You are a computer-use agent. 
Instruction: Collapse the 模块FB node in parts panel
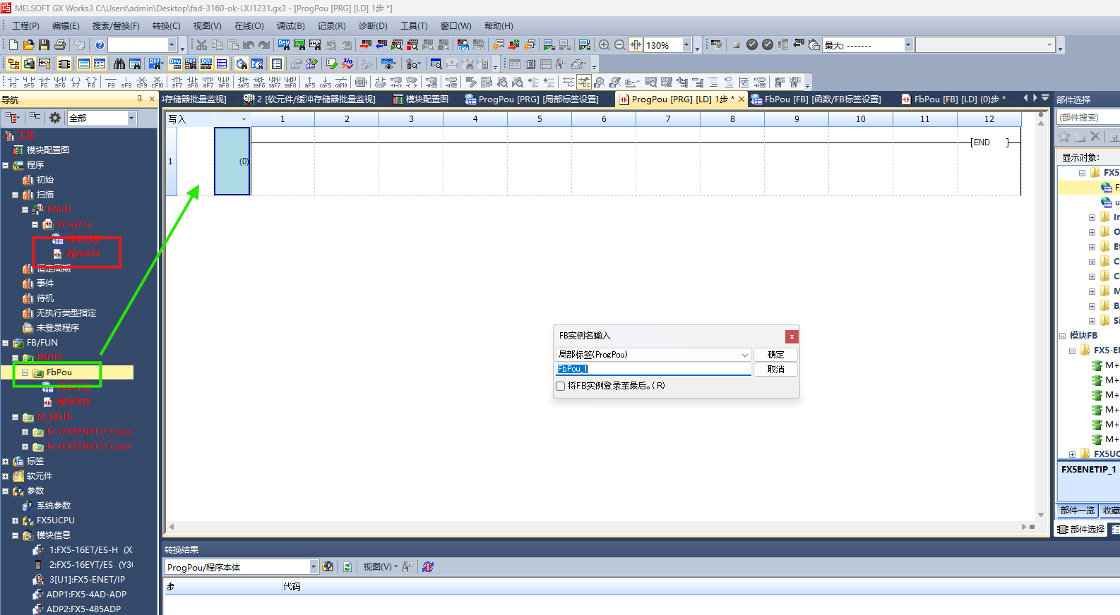point(1062,336)
